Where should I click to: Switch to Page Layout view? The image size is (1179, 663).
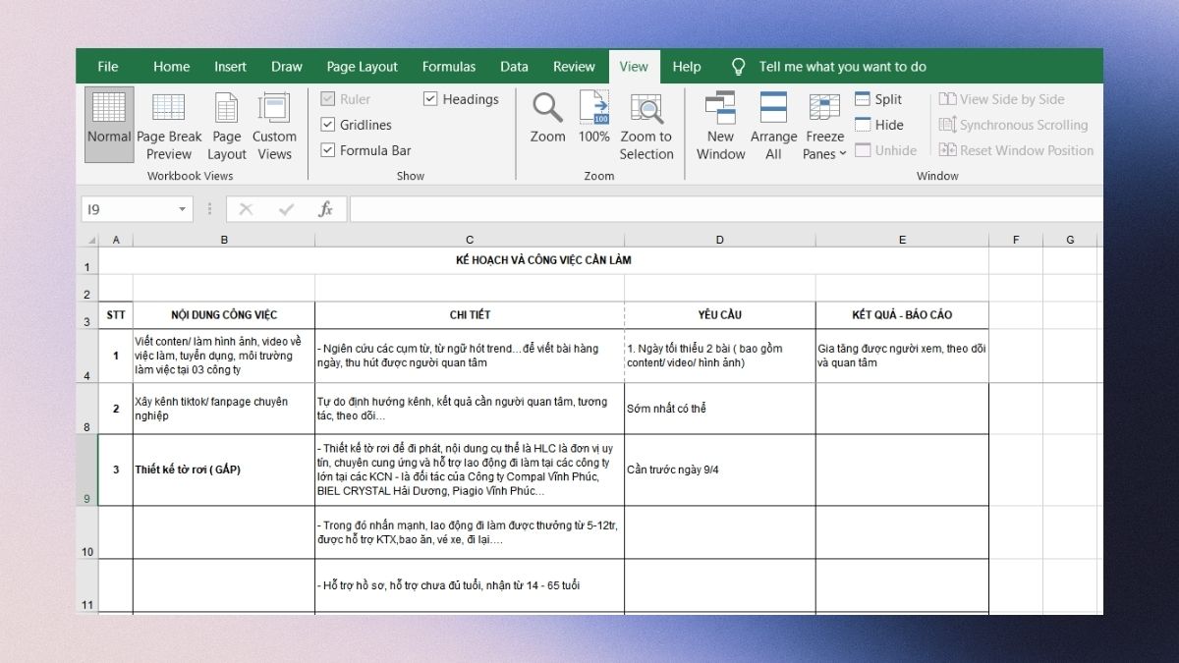point(227,125)
